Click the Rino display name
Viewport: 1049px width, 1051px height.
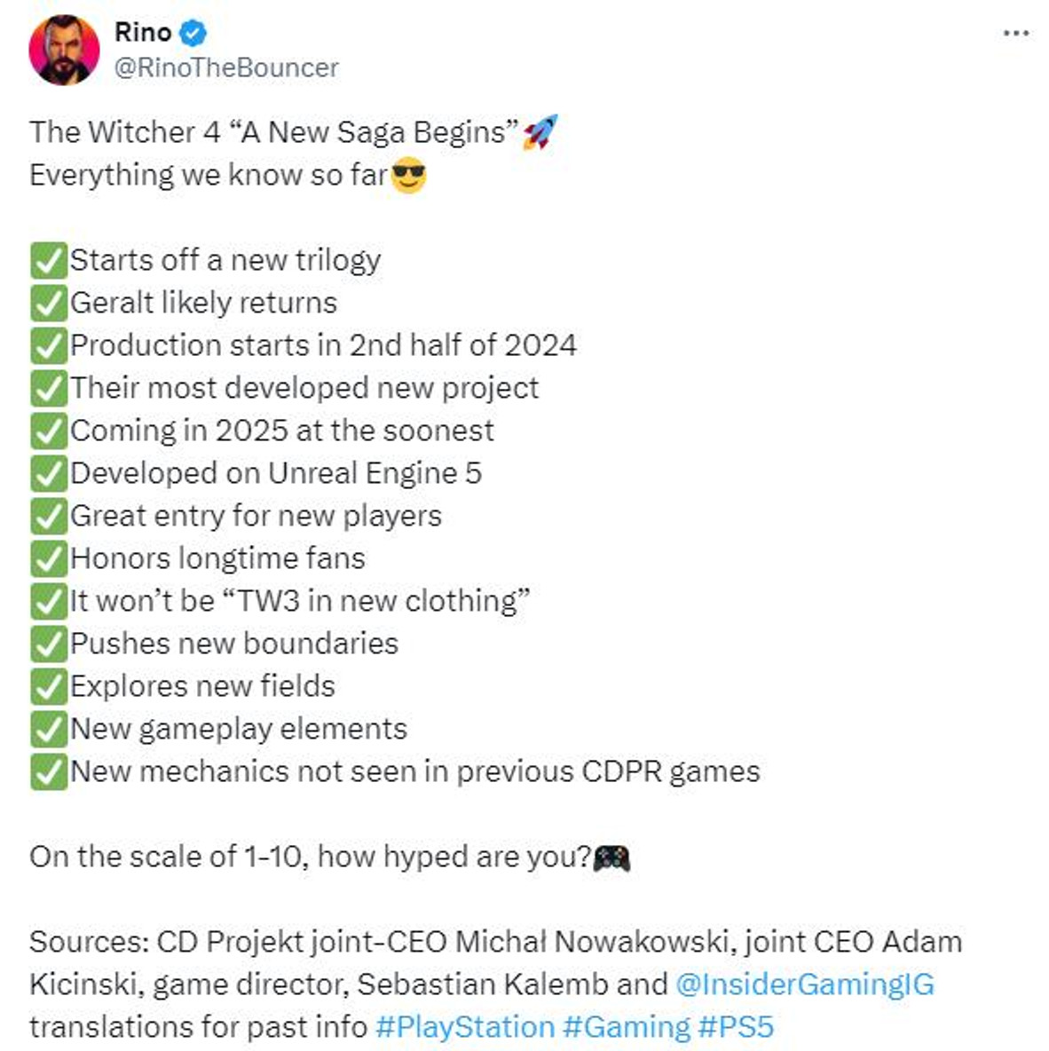tap(143, 33)
